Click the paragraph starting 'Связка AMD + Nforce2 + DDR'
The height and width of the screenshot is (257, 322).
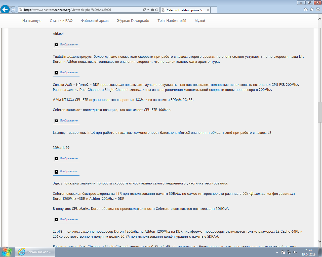tap(176, 87)
